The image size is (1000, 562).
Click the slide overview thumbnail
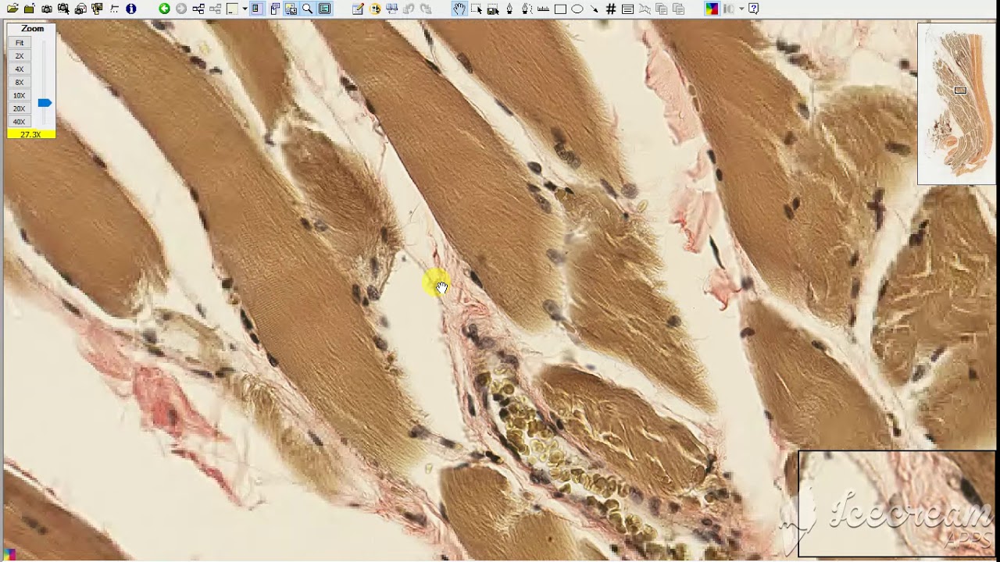(956, 104)
